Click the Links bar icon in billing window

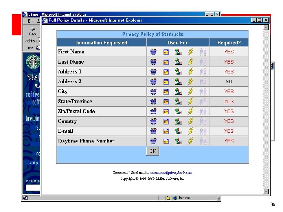pyautogui.click(x=38, y=48)
